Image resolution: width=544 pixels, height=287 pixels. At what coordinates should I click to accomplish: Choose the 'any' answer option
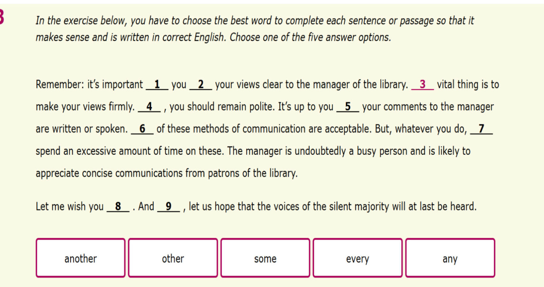pyautogui.click(x=450, y=258)
